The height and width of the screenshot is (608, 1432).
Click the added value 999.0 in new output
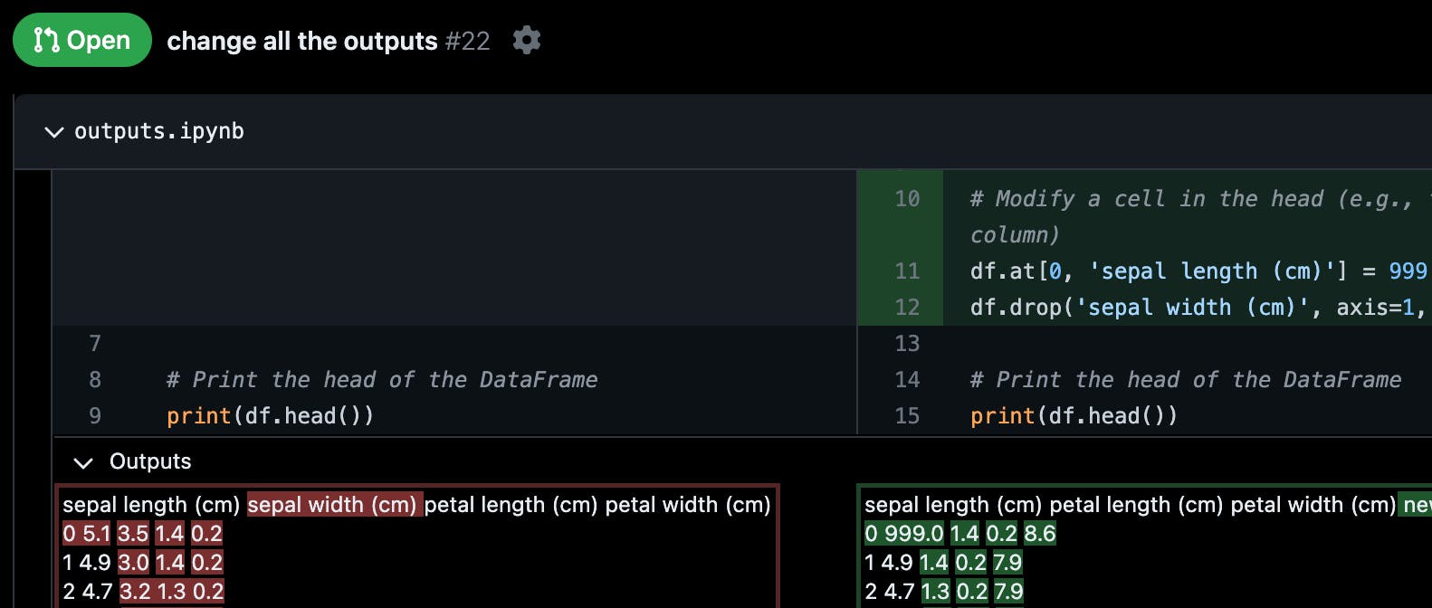913,534
